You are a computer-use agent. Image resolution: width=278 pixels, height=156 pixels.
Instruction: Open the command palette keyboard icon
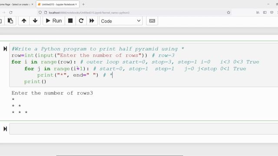pyautogui.click(x=152, y=21)
